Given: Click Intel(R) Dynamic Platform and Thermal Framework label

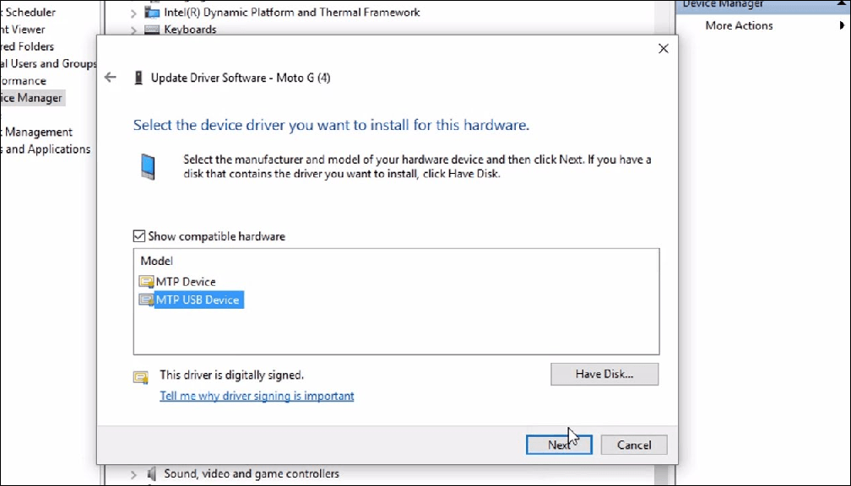Looking at the screenshot, I should coord(292,12).
